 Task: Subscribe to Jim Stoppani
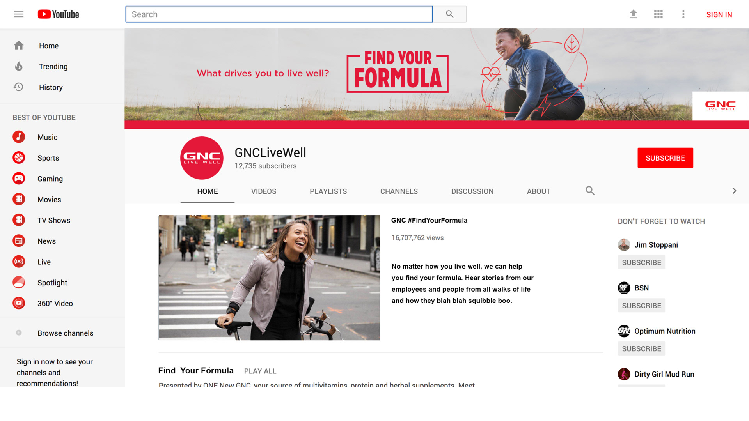(641, 262)
